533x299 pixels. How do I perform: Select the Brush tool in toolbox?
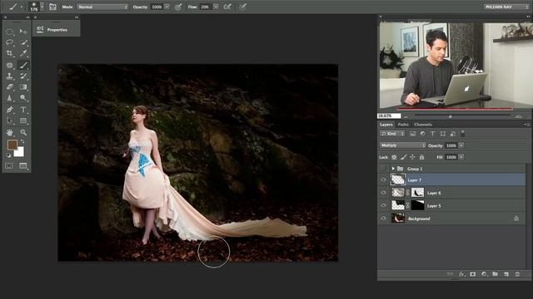[23, 65]
